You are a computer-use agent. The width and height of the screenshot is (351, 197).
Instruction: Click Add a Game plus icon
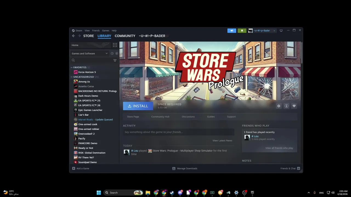pos(73,169)
